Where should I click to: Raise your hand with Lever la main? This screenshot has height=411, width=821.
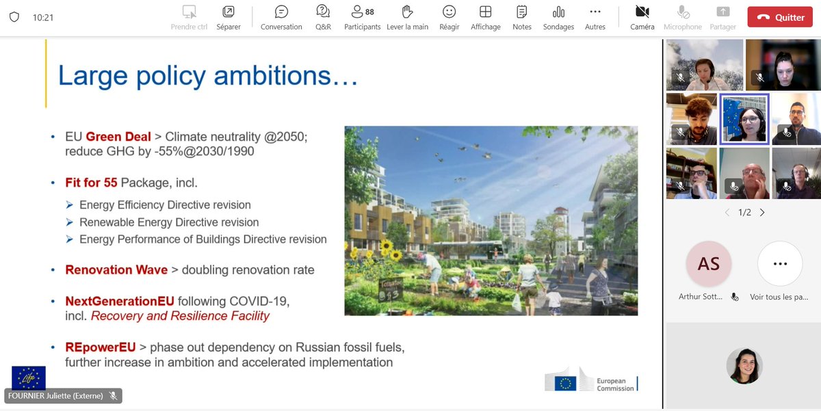coord(407,18)
